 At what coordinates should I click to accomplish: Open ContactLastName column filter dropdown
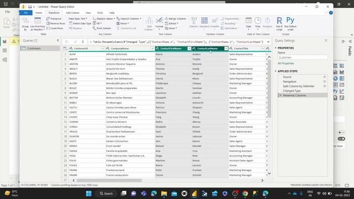[226, 49]
